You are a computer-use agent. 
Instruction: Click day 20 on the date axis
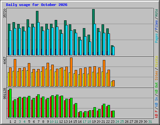(98, 122)
